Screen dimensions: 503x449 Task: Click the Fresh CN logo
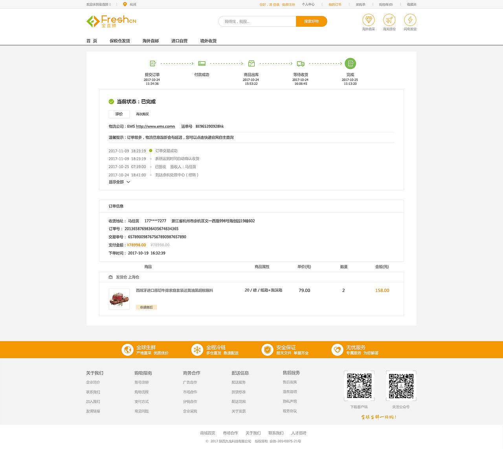click(x=111, y=21)
